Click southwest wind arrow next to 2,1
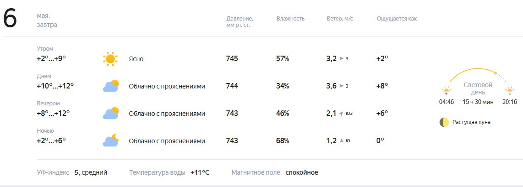 click(341, 113)
